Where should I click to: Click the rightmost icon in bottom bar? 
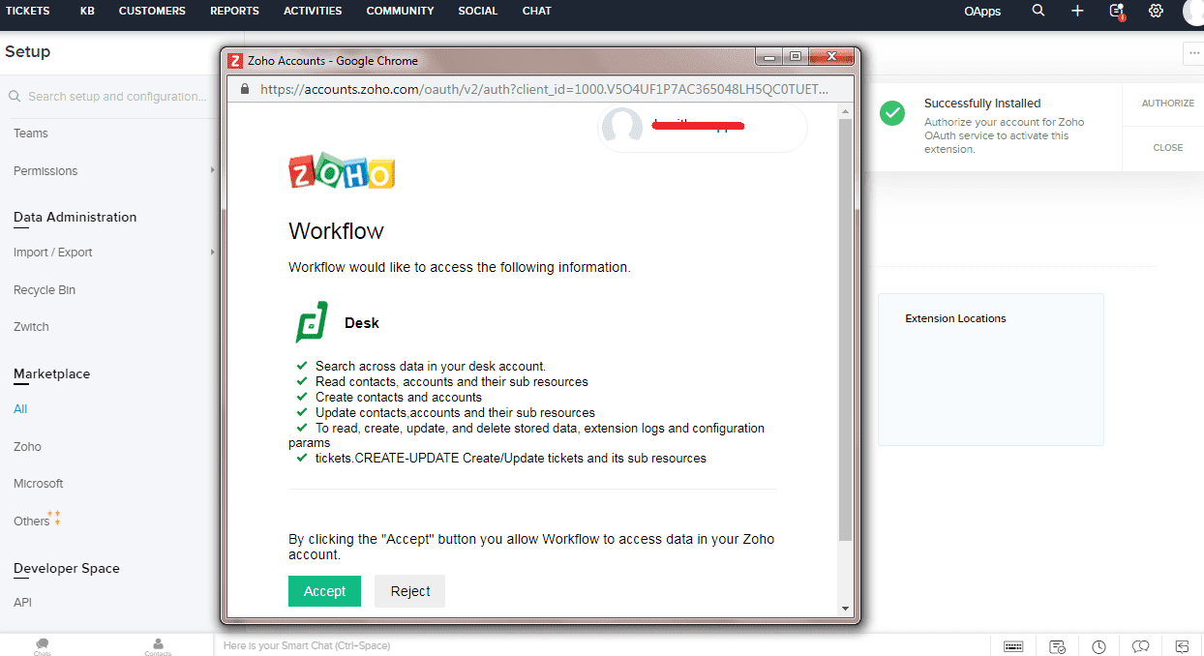click(x=1182, y=646)
